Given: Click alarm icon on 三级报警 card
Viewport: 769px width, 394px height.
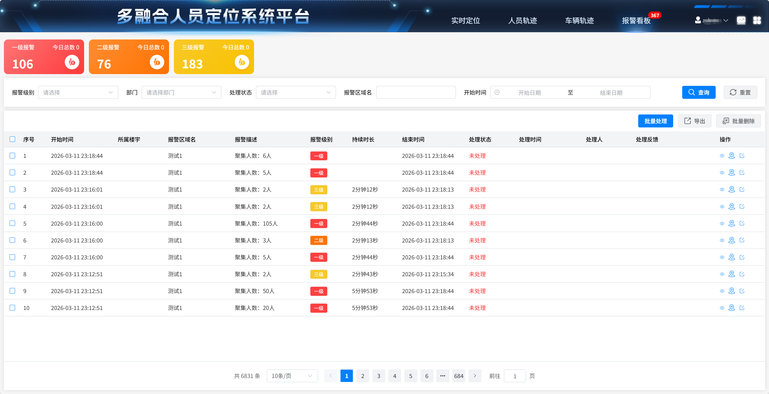Looking at the screenshot, I should tap(242, 62).
